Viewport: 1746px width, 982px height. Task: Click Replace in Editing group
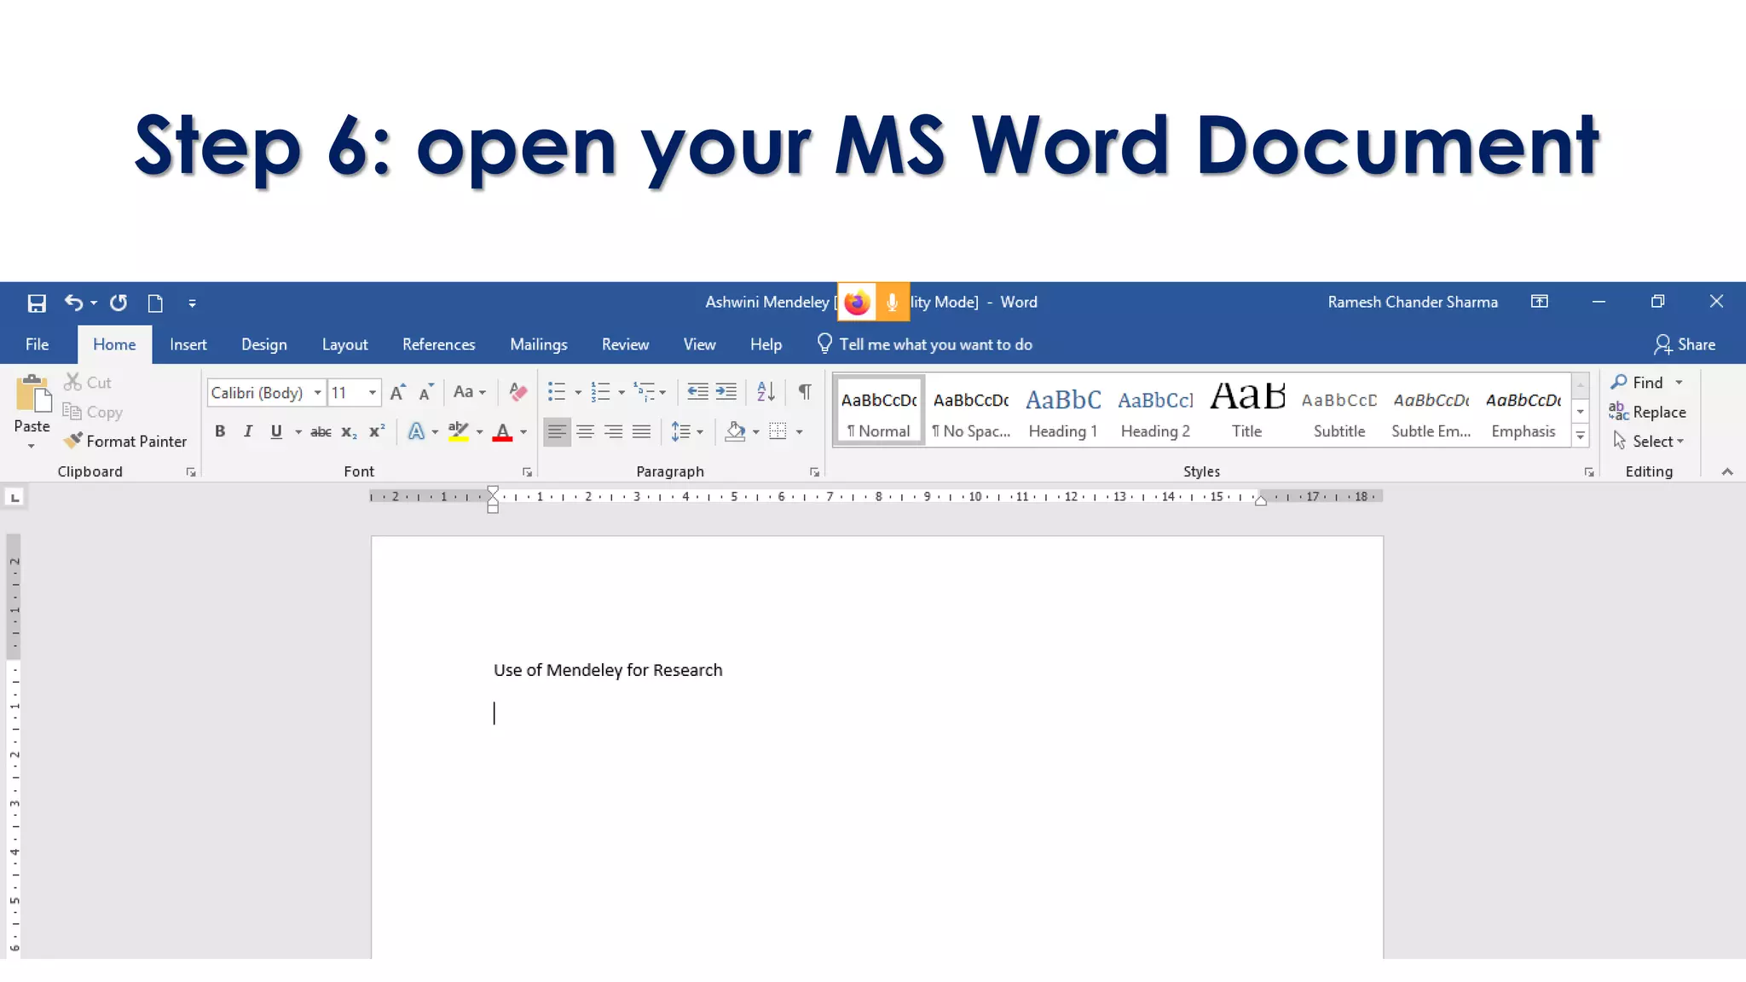pos(1647,412)
